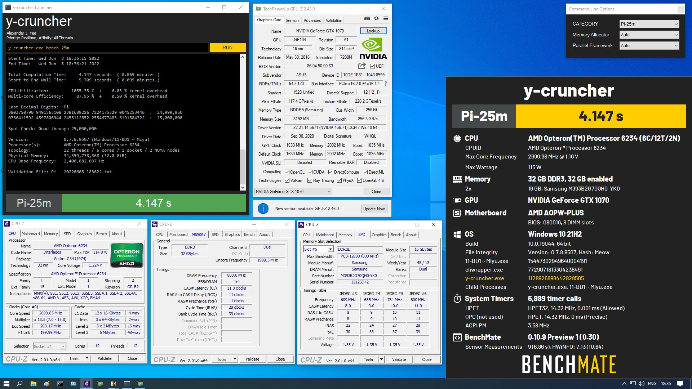Click the BenchMate OS Windows icon
The height and width of the screenshot is (389, 692).
point(457,234)
